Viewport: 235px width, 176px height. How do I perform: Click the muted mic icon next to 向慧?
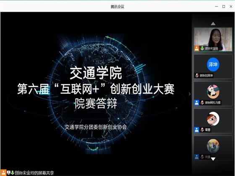[x=202, y=157]
